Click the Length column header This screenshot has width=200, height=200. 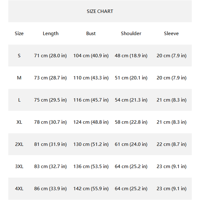(x=50, y=33)
